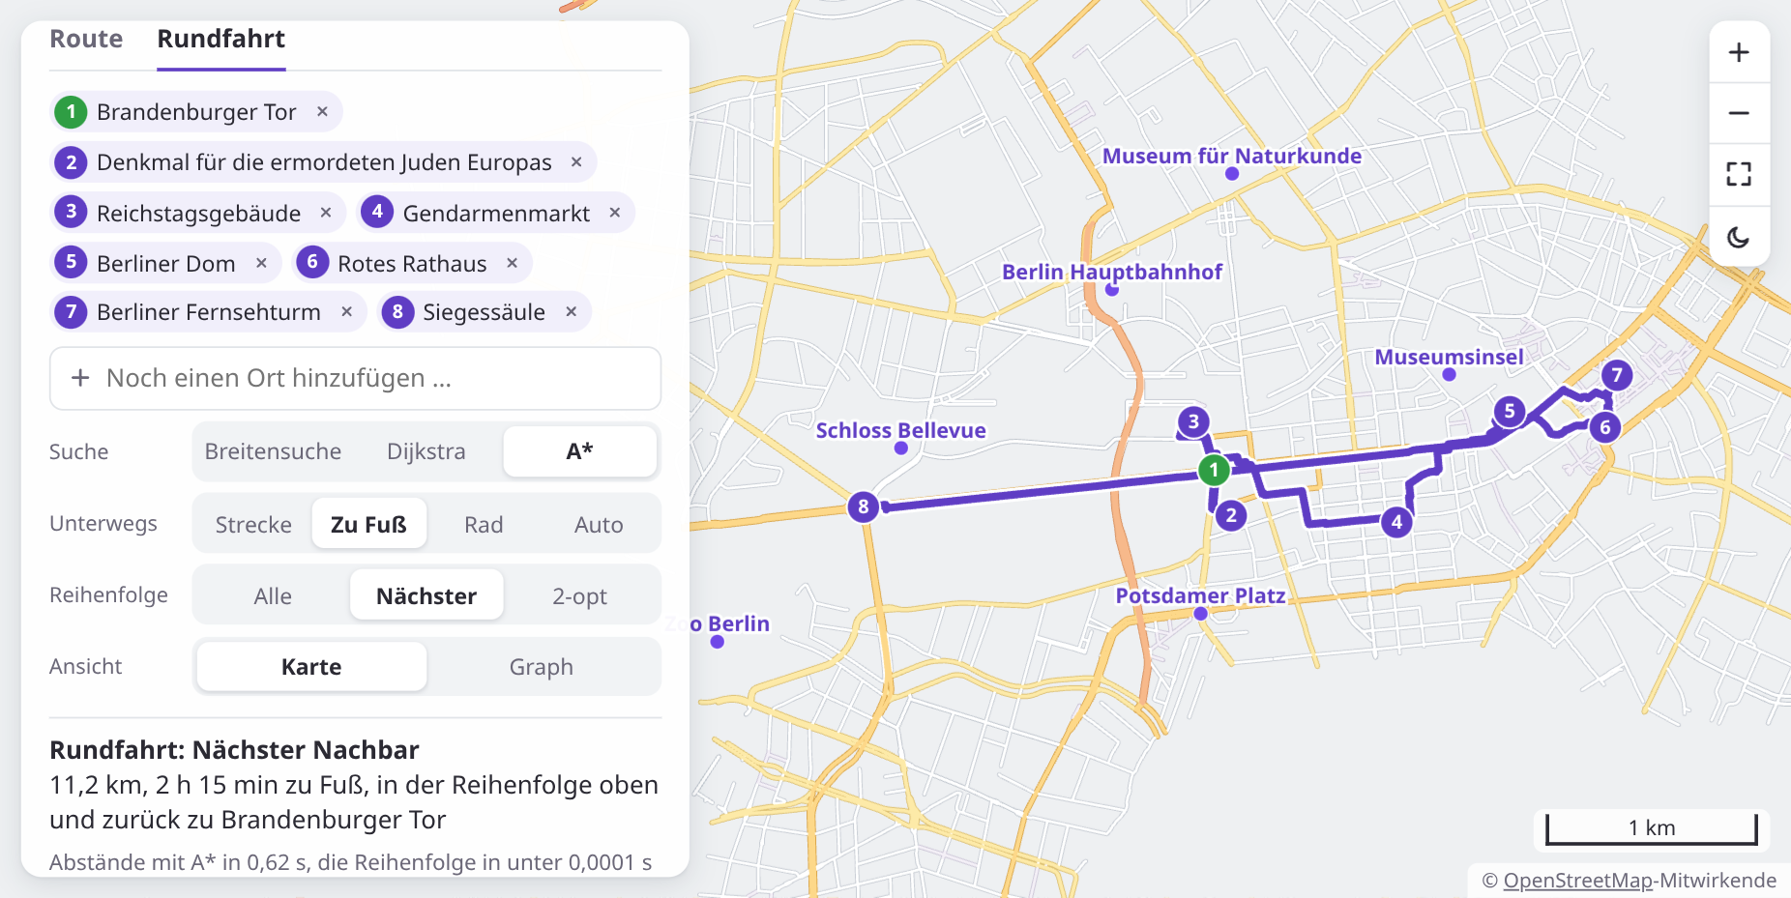Screen dimensions: 1791x898
Task: Click map marker 5 near Museumsinsel
Action: click(1510, 411)
